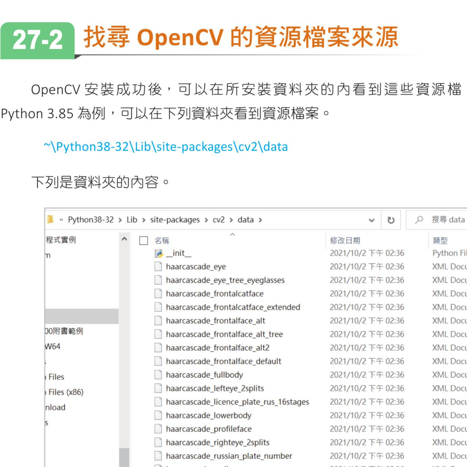Expand the chevron after data

point(260,220)
